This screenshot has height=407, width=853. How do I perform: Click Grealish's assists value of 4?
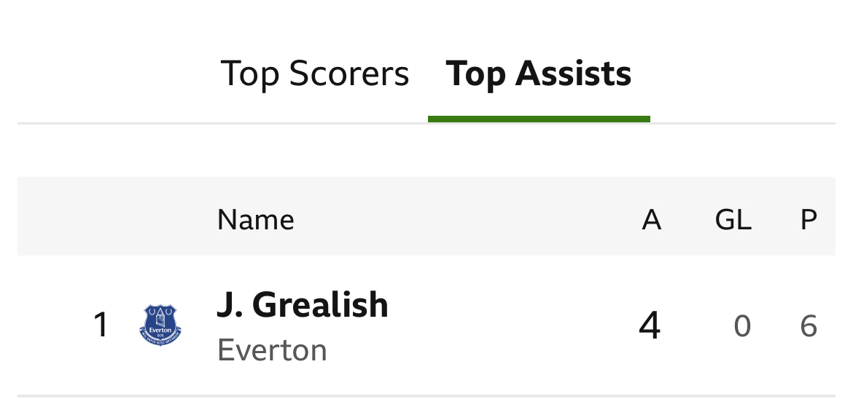click(650, 325)
